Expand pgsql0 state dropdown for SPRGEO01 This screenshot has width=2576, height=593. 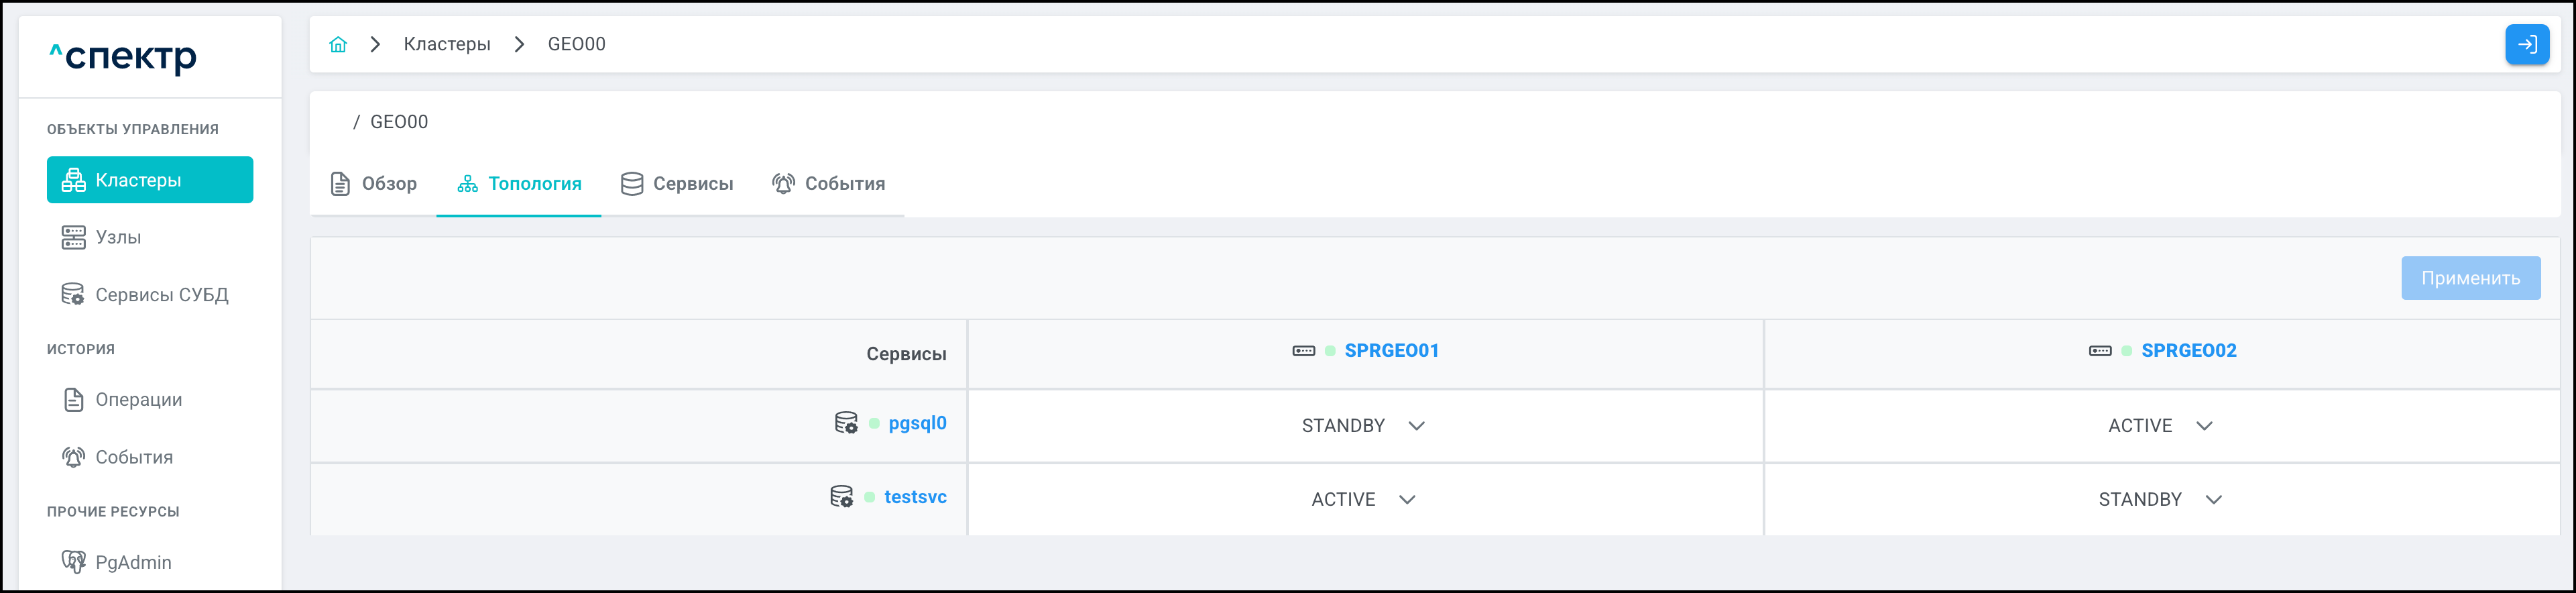click(x=1363, y=426)
